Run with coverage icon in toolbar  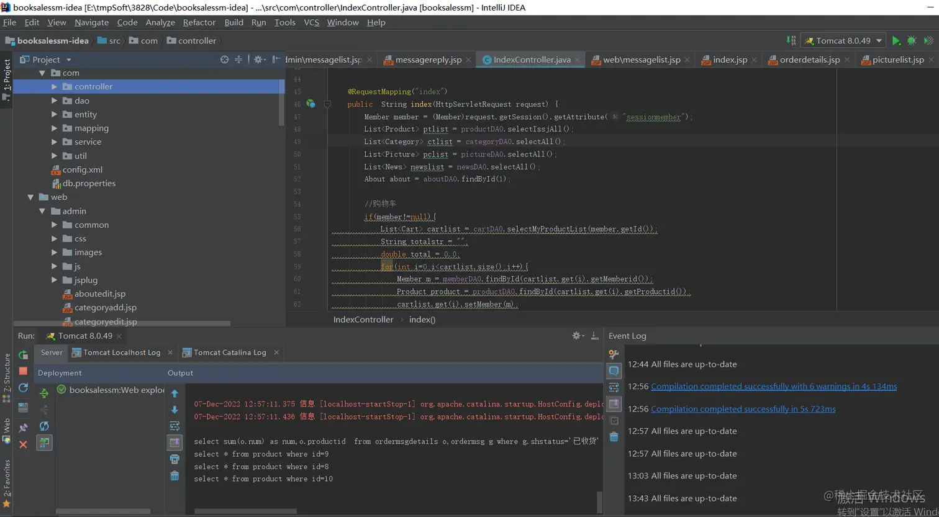tap(928, 40)
